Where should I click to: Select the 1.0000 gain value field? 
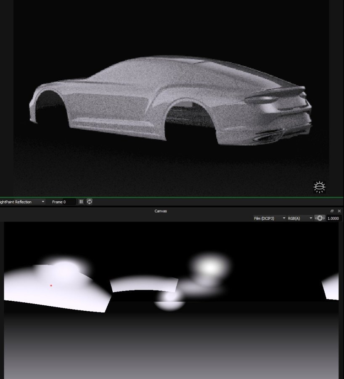coord(333,218)
